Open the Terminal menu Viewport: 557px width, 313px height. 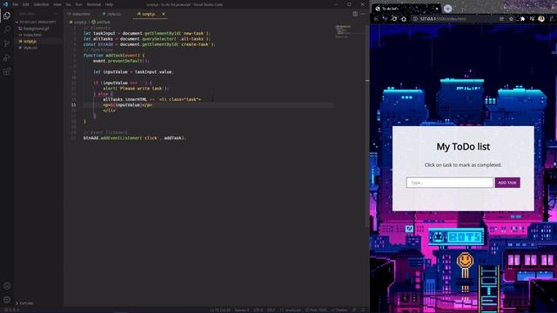[x=94, y=4]
